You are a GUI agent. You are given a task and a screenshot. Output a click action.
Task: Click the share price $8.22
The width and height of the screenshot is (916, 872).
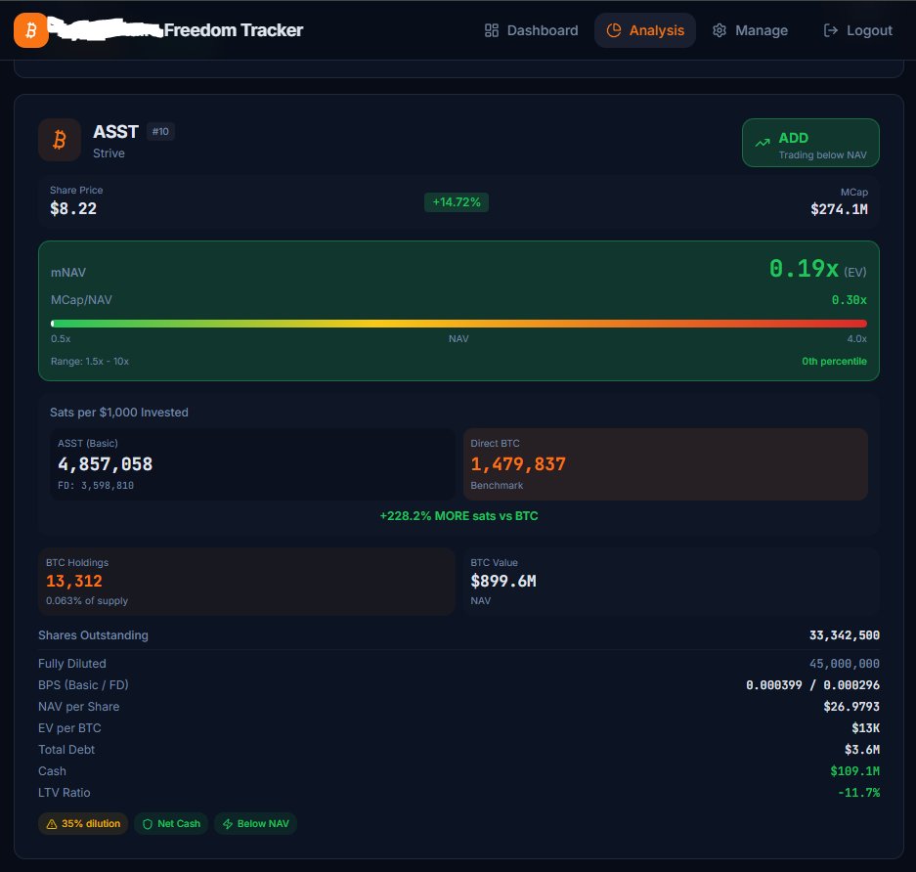73,208
